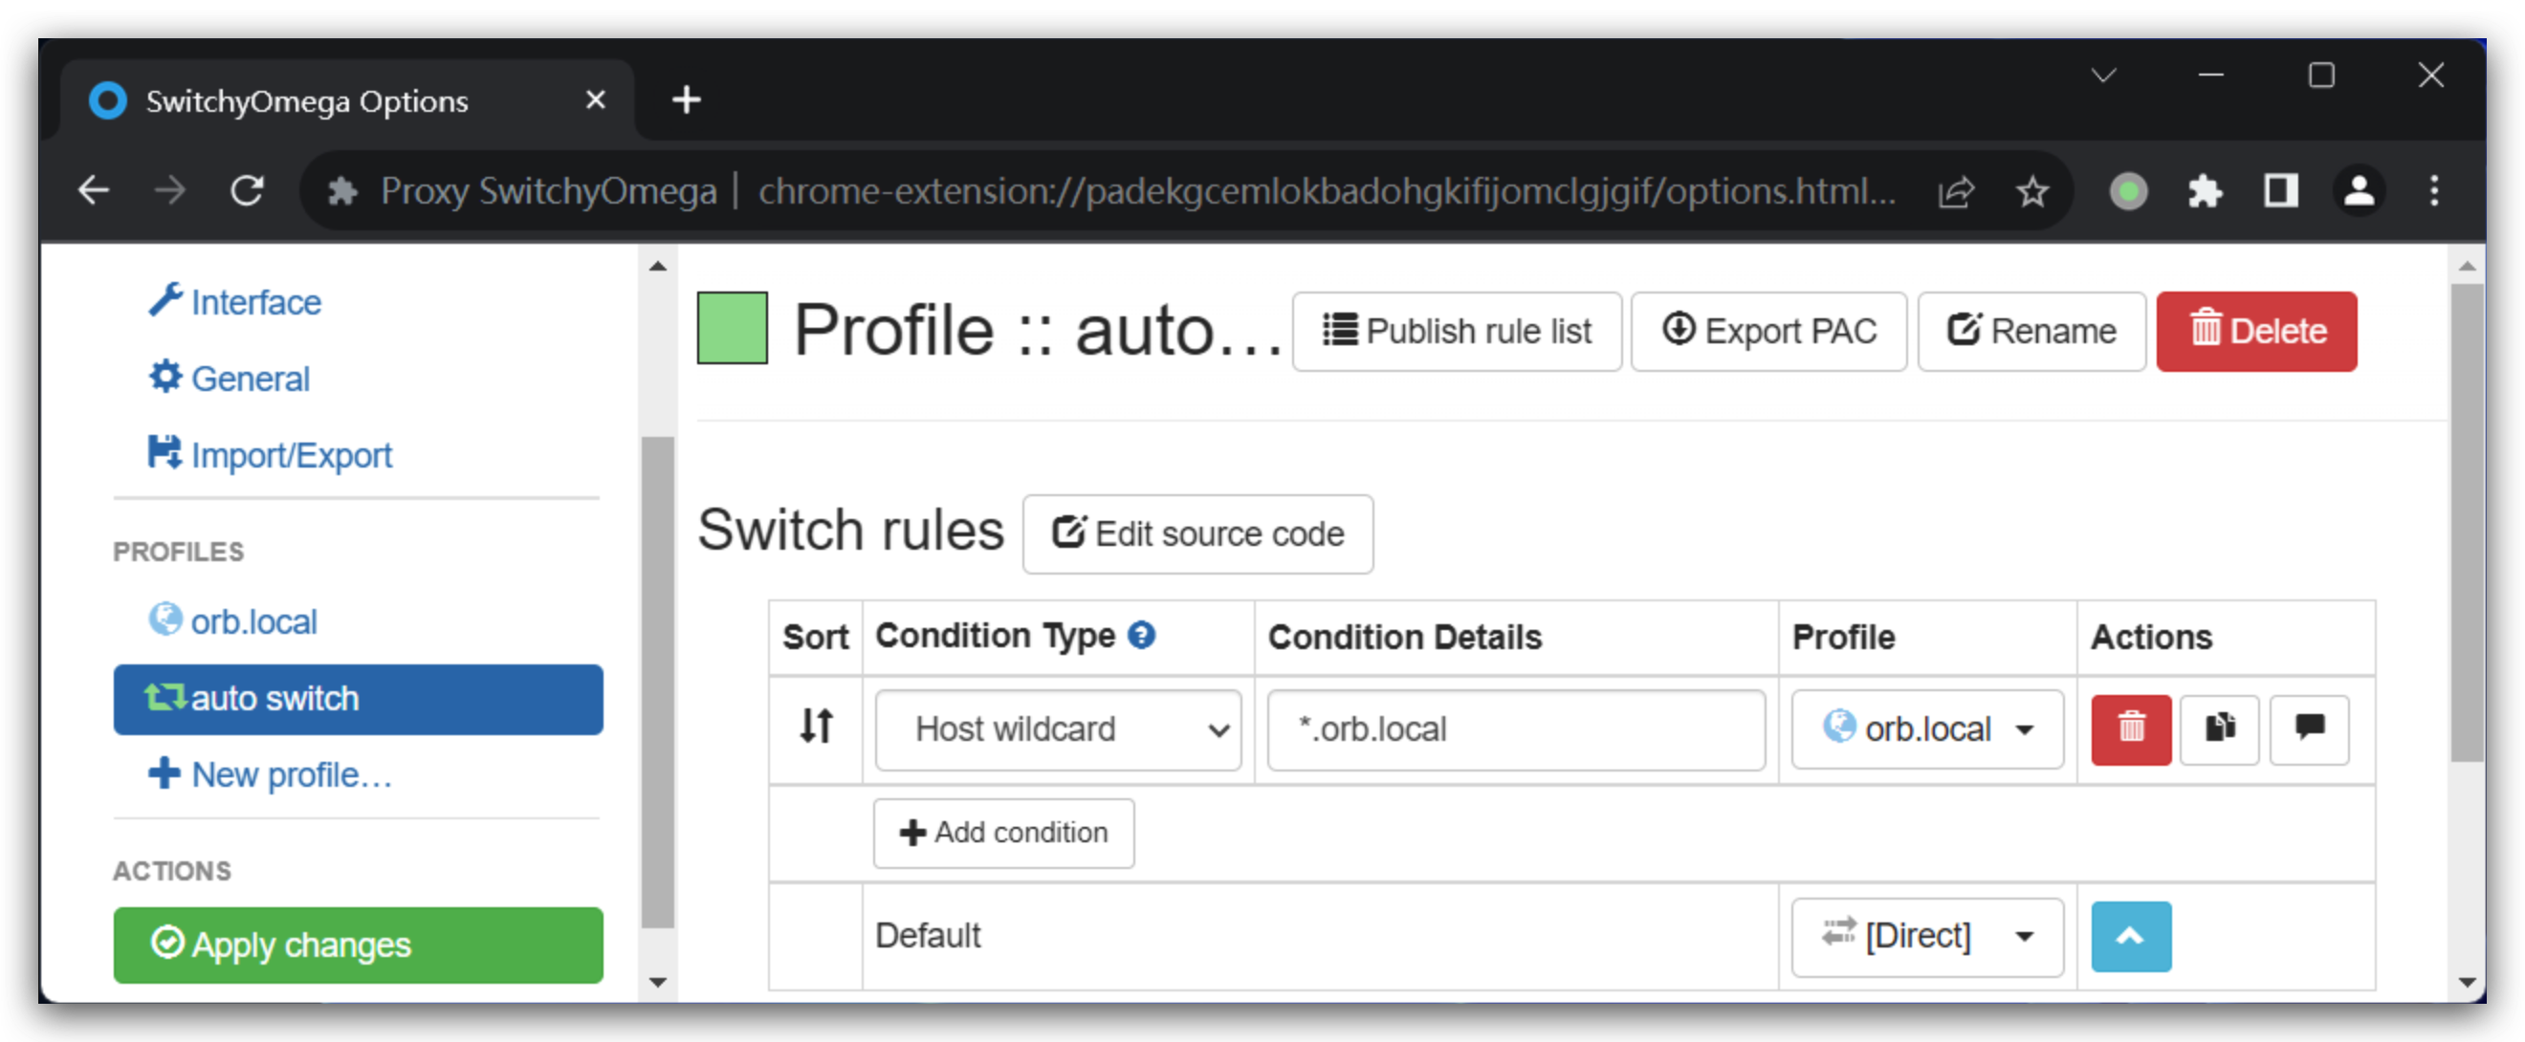Toggle Chrome side panel icon
This screenshot has height=1042, width=2525.
2281,191
